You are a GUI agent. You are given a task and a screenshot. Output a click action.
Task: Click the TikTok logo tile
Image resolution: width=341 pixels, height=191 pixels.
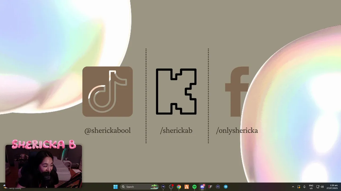[x=107, y=92]
